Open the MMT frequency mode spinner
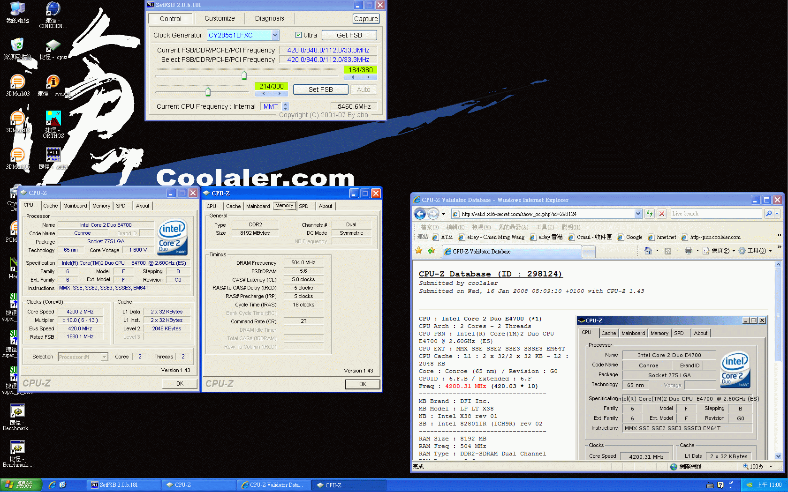Viewport: 788px width, 492px height. 286,106
